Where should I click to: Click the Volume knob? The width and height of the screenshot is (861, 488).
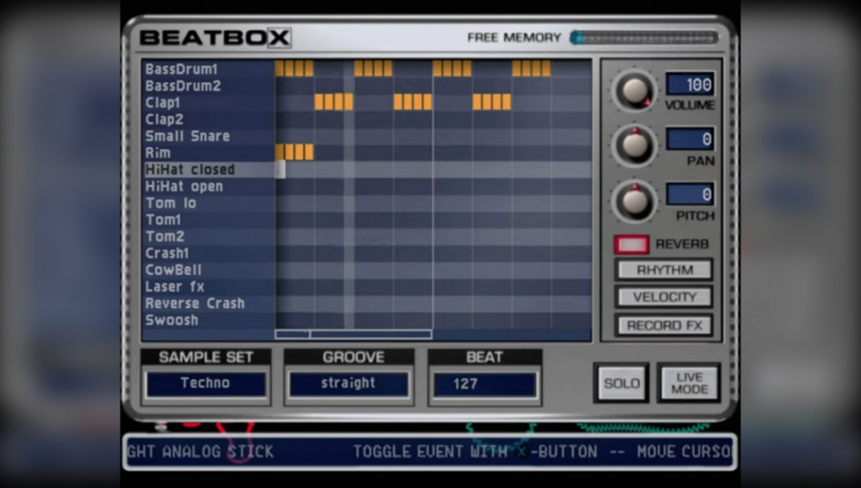tap(634, 91)
